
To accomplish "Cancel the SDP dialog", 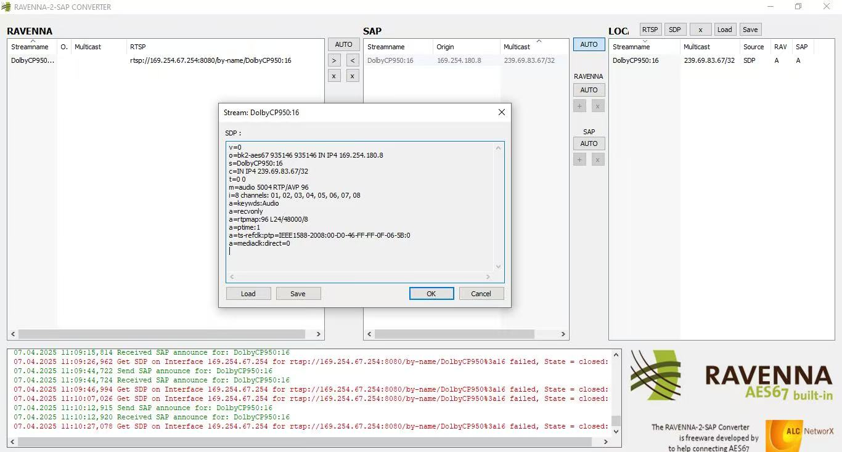I will 481,294.
